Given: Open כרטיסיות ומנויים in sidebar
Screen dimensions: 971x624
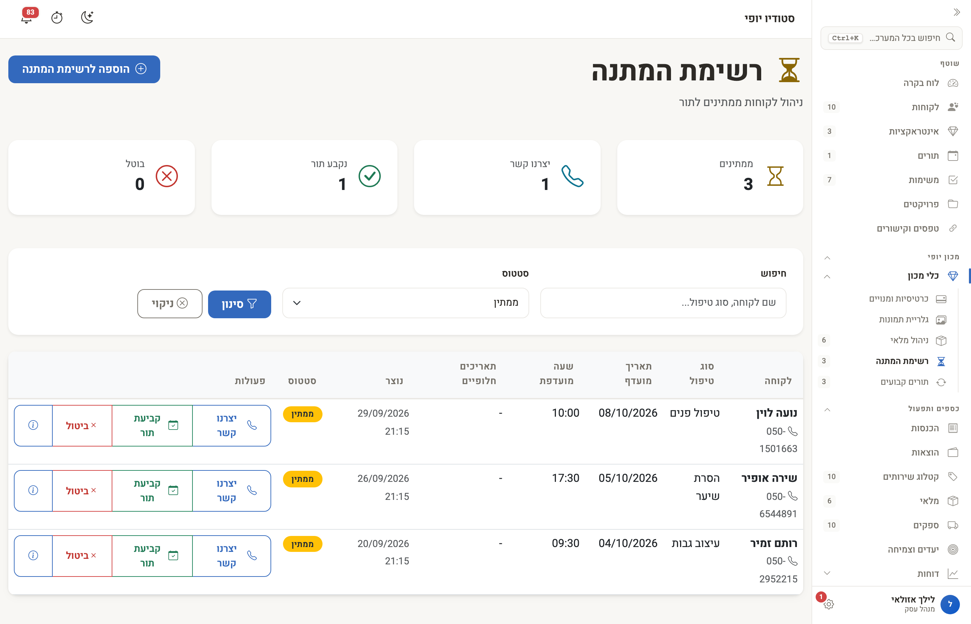Looking at the screenshot, I should pos(885,299).
